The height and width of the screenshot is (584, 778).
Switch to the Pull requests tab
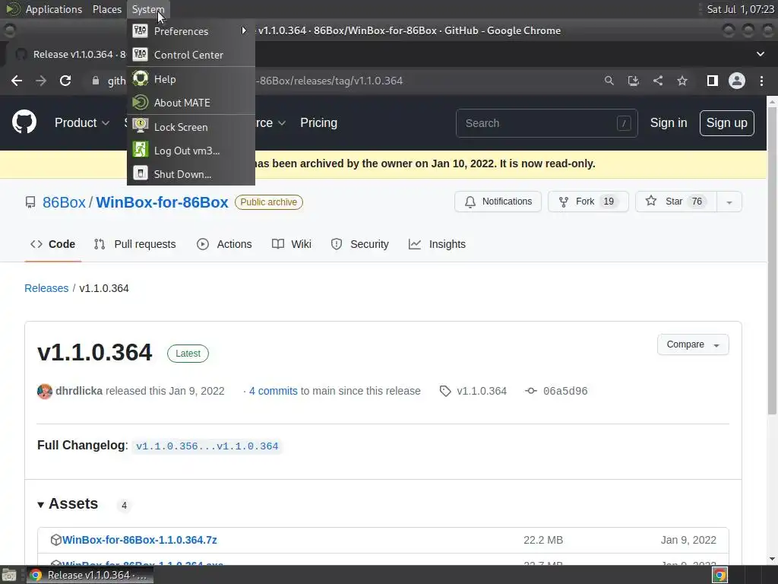click(135, 244)
